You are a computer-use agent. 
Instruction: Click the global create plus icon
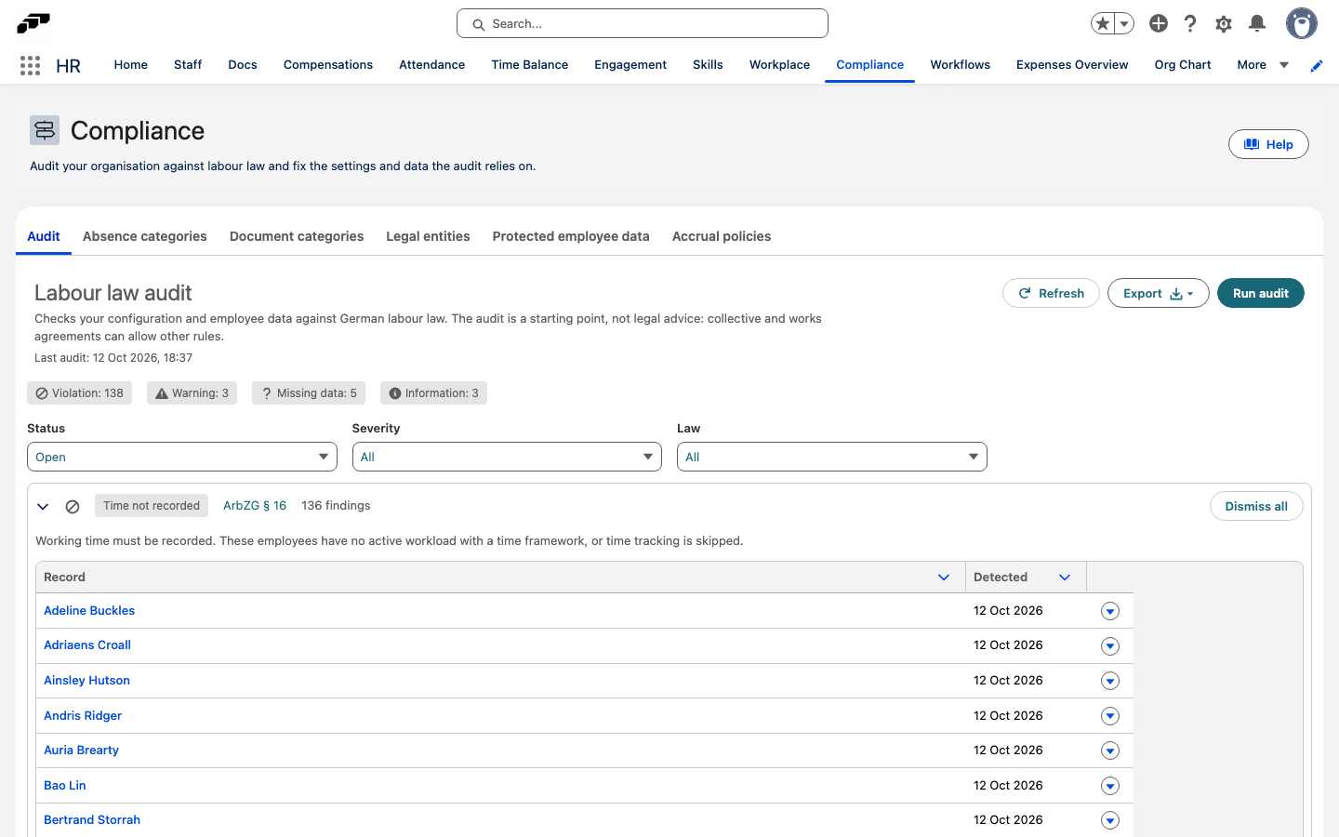pyautogui.click(x=1159, y=23)
